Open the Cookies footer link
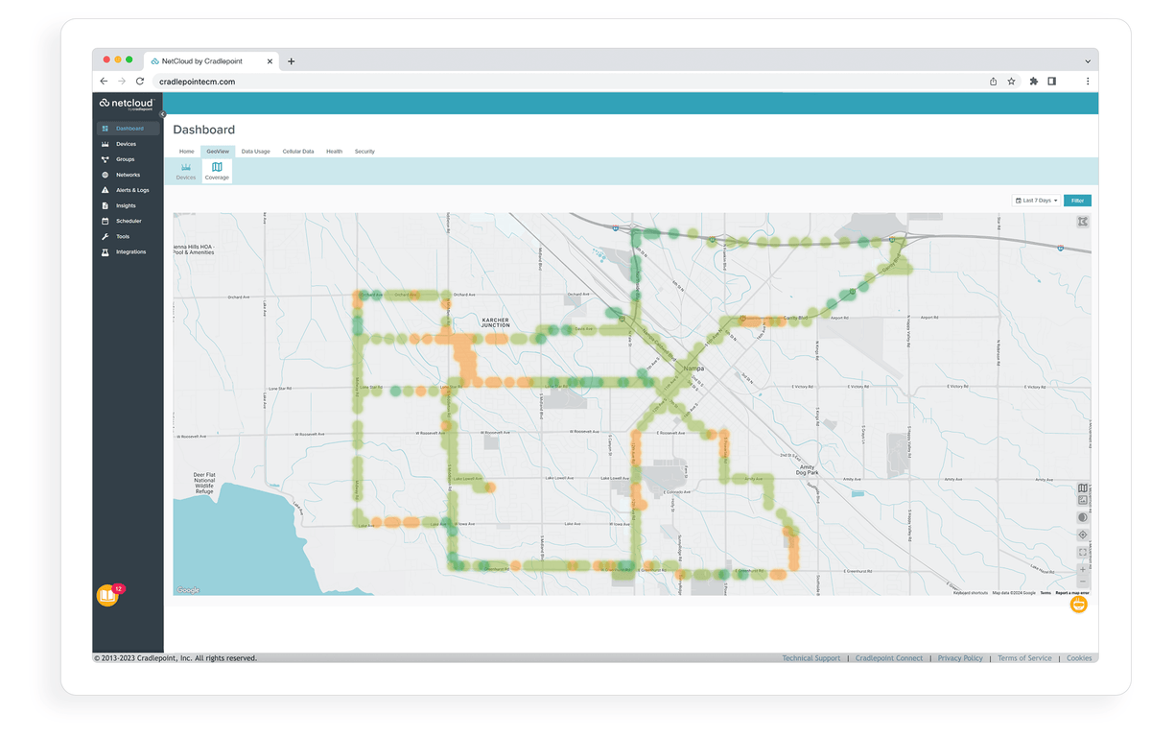This screenshot has width=1151, height=737. 1079,658
